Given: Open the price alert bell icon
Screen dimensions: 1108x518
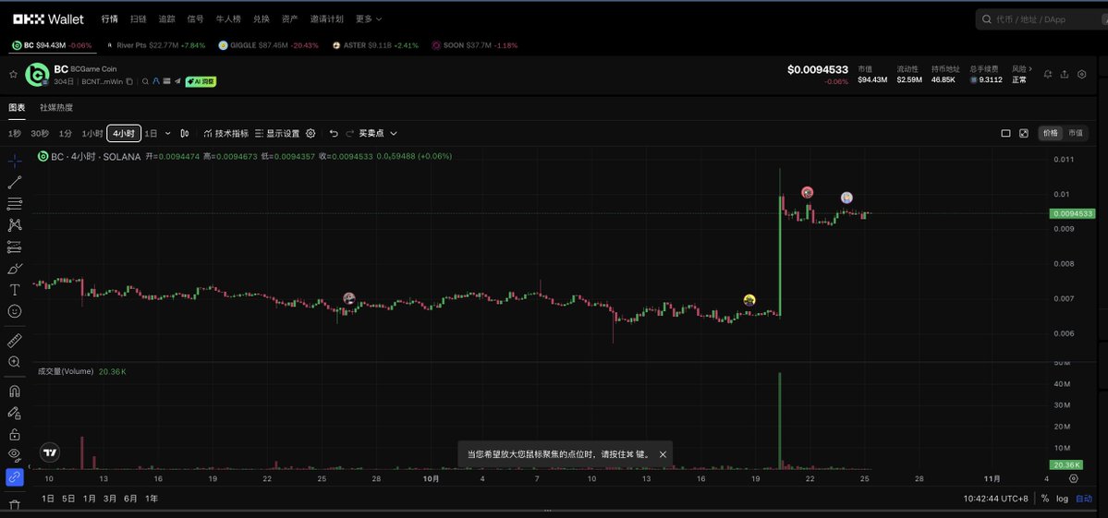Looking at the screenshot, I should (x=1047, y=74).
